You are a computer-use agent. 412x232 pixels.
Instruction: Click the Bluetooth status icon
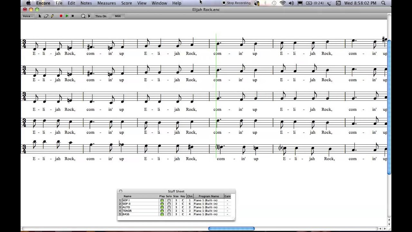(265, 3)
